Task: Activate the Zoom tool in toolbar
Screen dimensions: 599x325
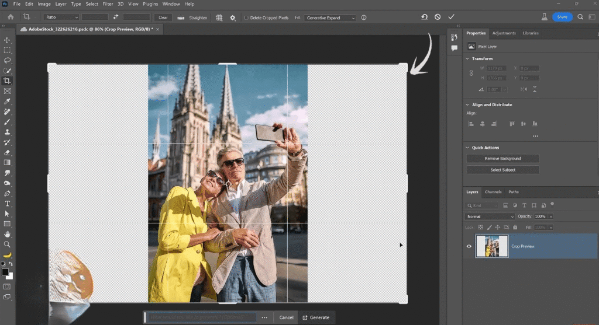Action: (8, 244)
